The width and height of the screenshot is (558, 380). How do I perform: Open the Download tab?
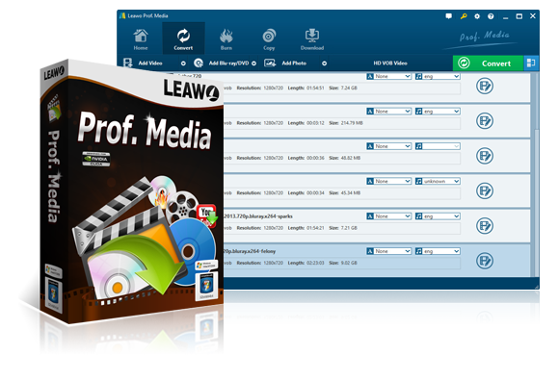312,39
